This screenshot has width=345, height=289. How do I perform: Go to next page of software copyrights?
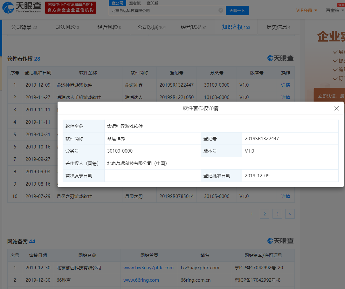tap(290, 214)
